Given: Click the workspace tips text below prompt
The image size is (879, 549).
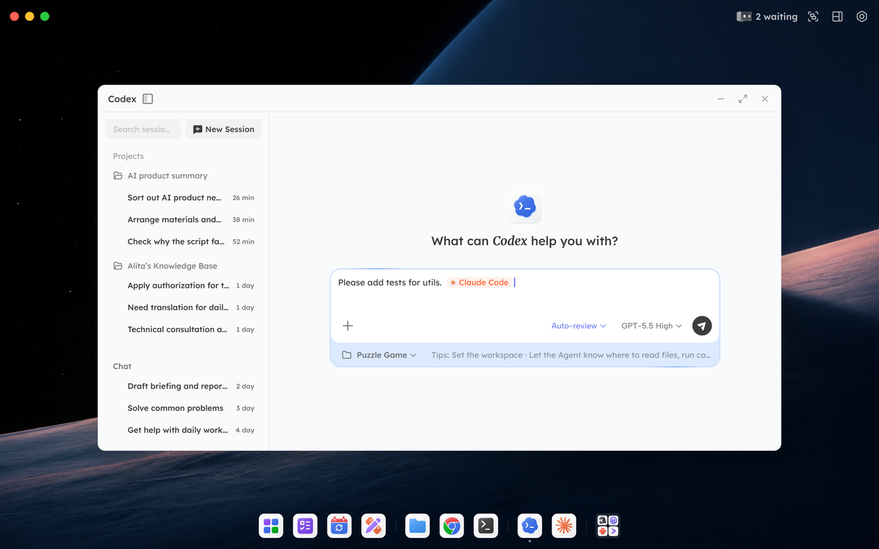Looking at the screenshot, I should point(571,355).
